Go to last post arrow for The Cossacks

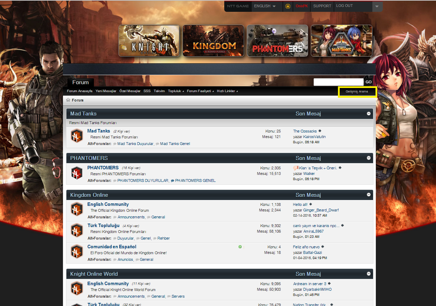coord(320,131)
